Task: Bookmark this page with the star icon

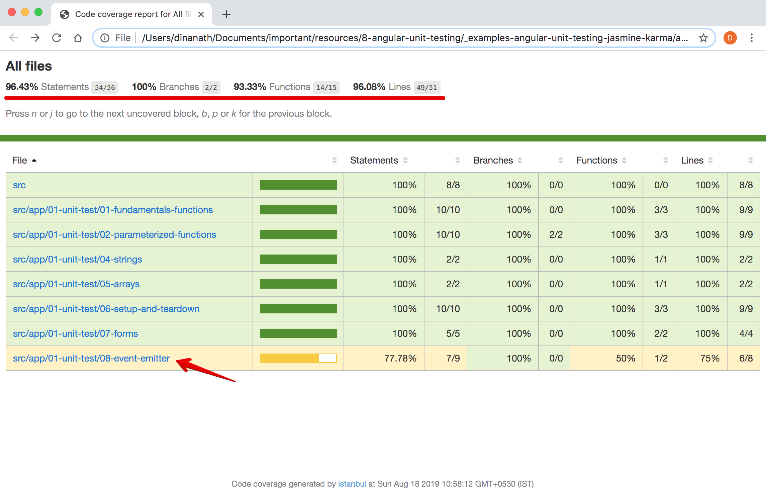Action: click(703, 38)
